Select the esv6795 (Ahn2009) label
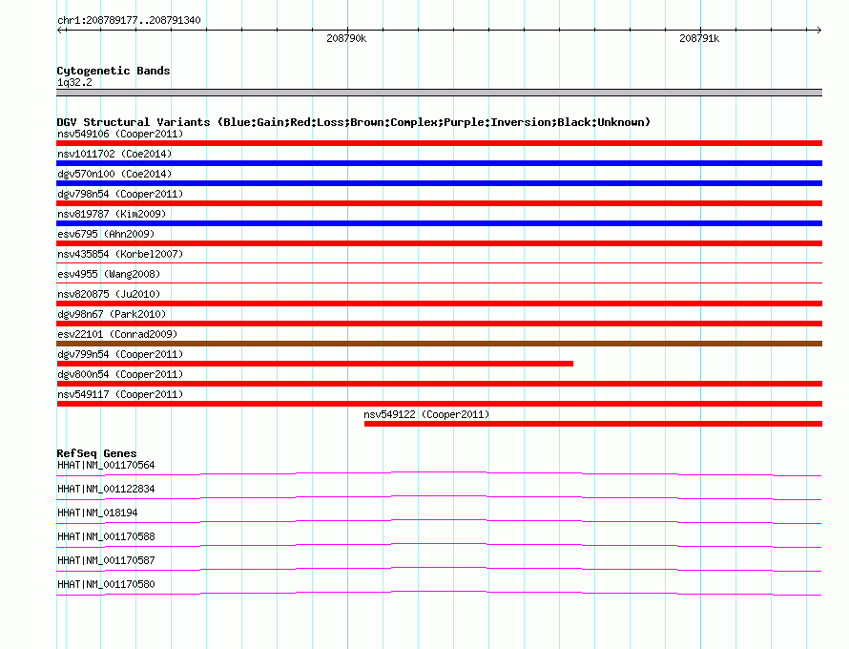Screen dimensions: 849x649 tap(106, 234)
